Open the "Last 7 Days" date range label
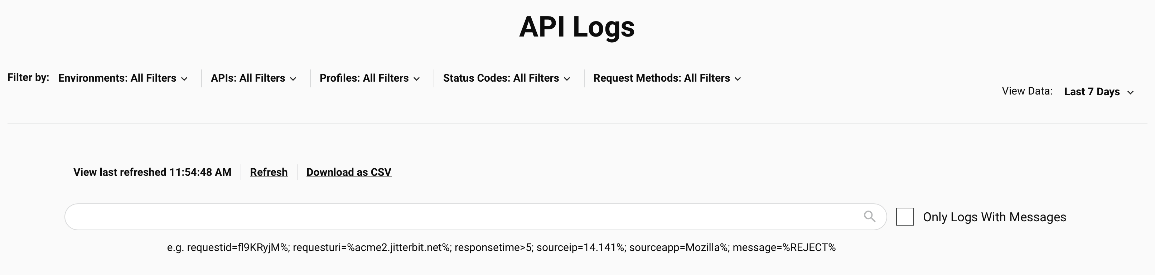Image resolution: width=1155 pixels, height=275 pixels. tap(1092, 92)
